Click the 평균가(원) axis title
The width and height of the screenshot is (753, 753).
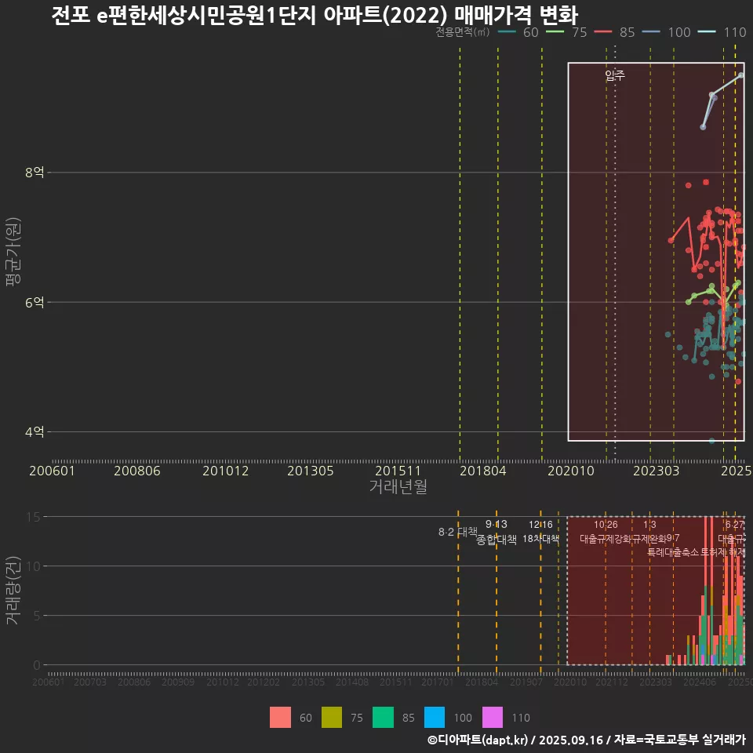13,252
